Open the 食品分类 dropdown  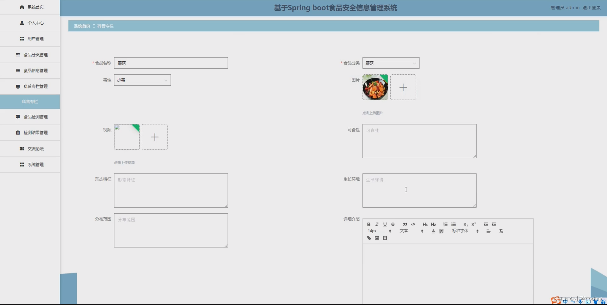[391, 63]
